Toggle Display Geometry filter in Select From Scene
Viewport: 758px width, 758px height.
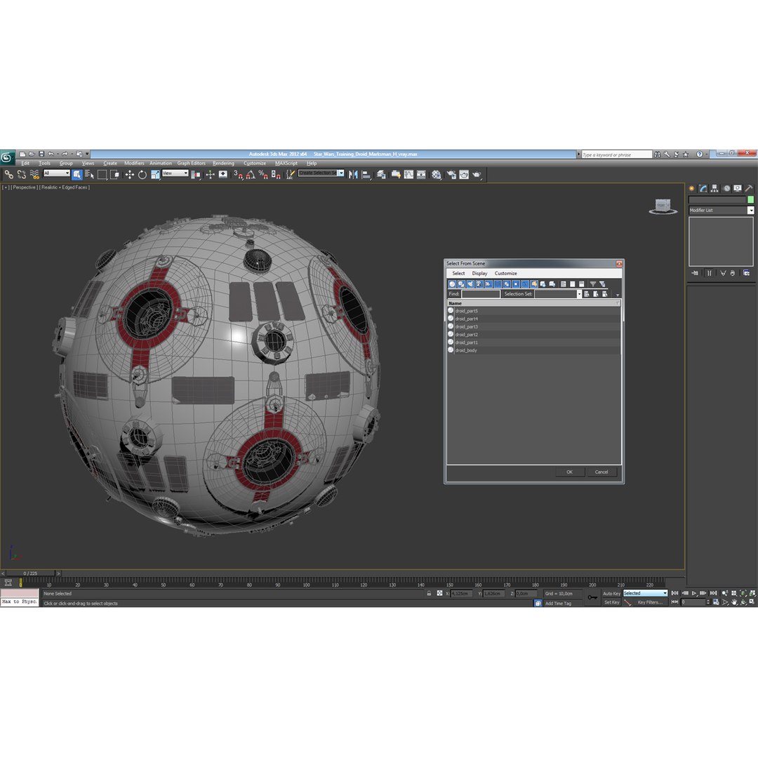pyautogui.click(x=452, y=284)
